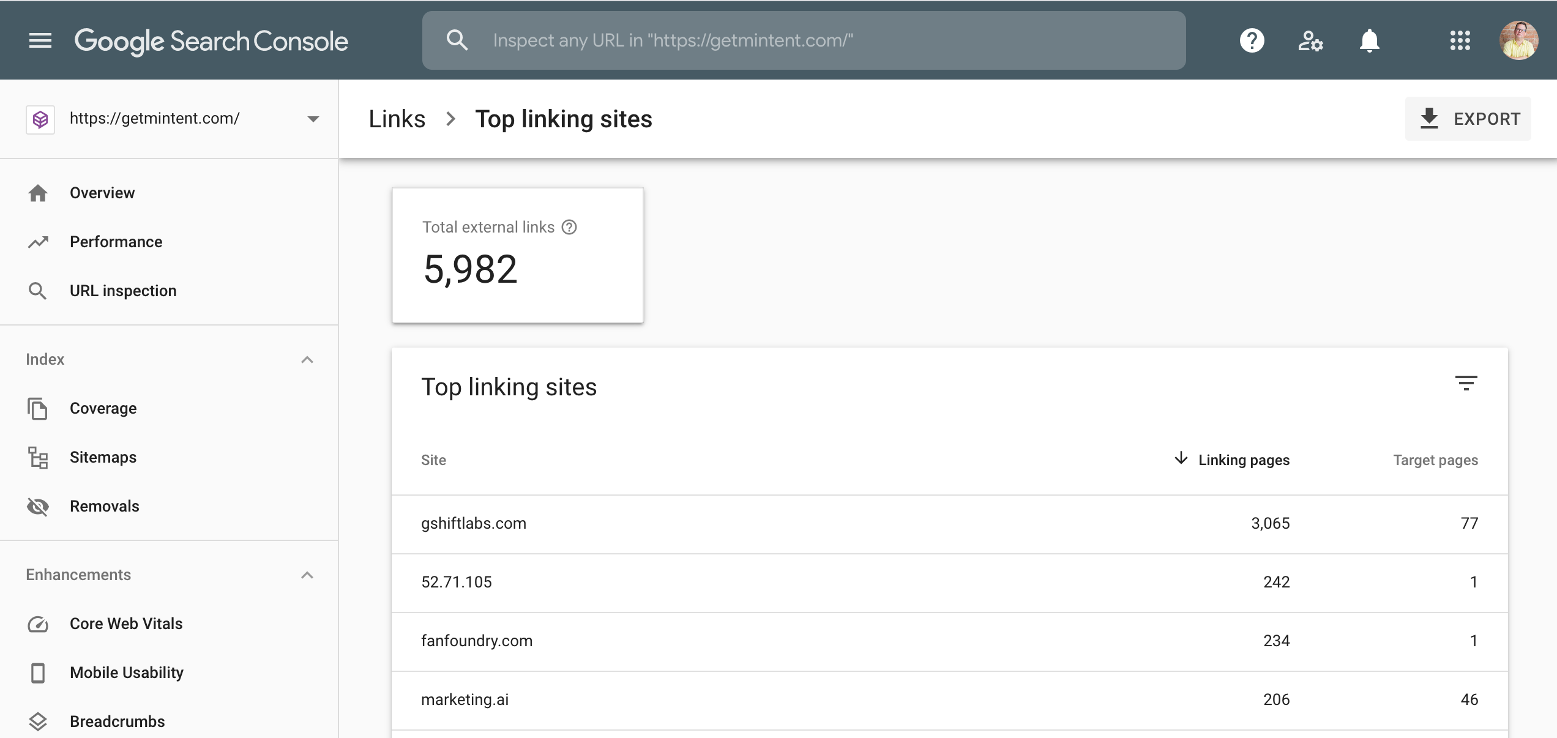Open the Performance report

point(116,241)
